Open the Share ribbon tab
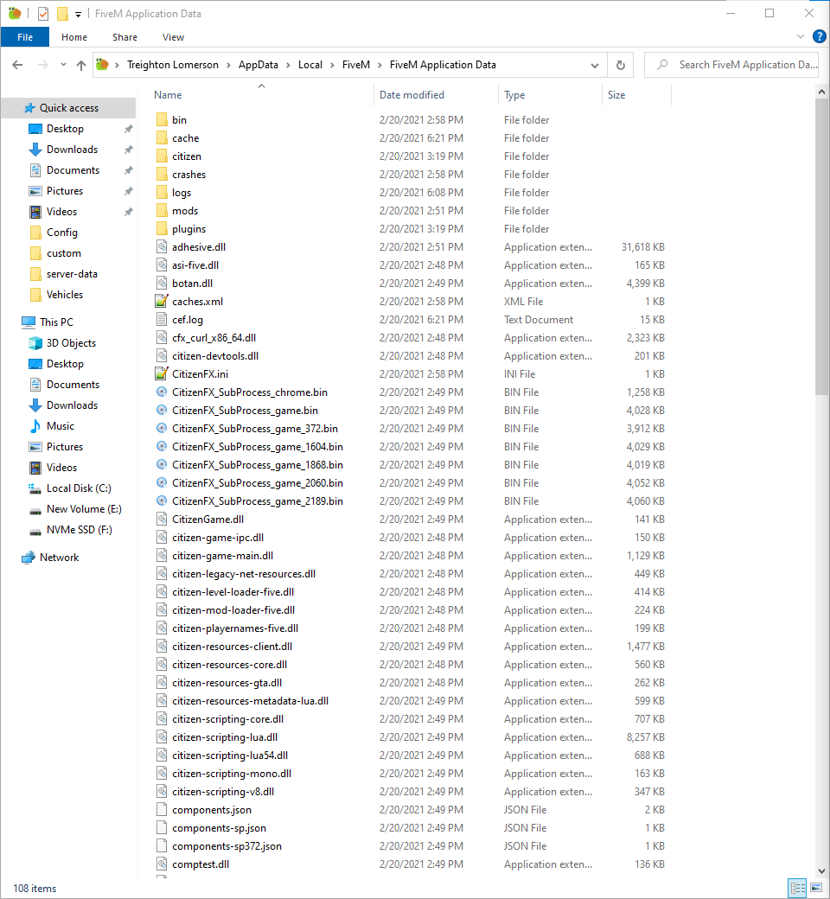This screenshot has width=830, height=899. [x=124, y=37]
